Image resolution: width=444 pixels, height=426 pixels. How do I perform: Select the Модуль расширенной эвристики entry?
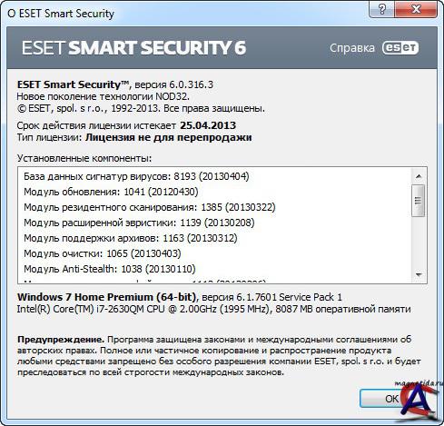(x=139, y=223)
